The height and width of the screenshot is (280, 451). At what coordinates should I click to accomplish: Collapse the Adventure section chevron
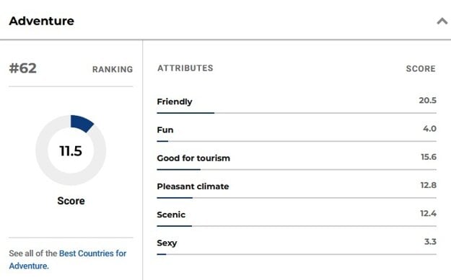point(442,21)
